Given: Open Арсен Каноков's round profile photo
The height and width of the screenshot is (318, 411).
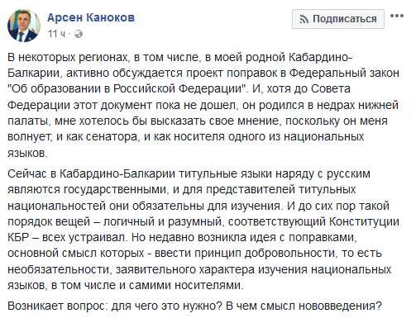Looking at the screenshot, I should pyautogui.click(x=24, y=26).
